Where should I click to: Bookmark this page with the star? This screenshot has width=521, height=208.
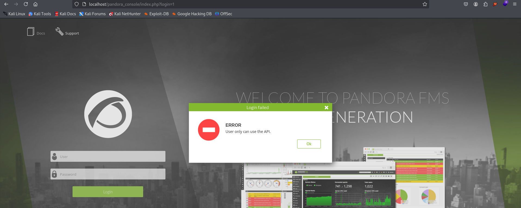[x=425, y=4]
